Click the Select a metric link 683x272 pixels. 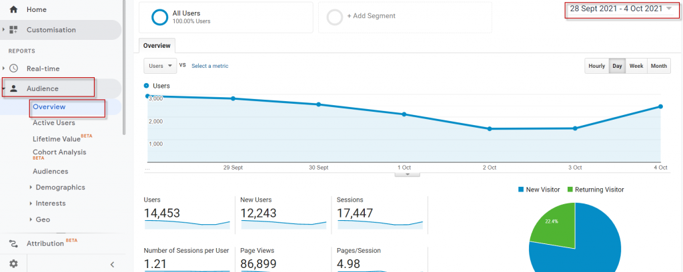209,66
